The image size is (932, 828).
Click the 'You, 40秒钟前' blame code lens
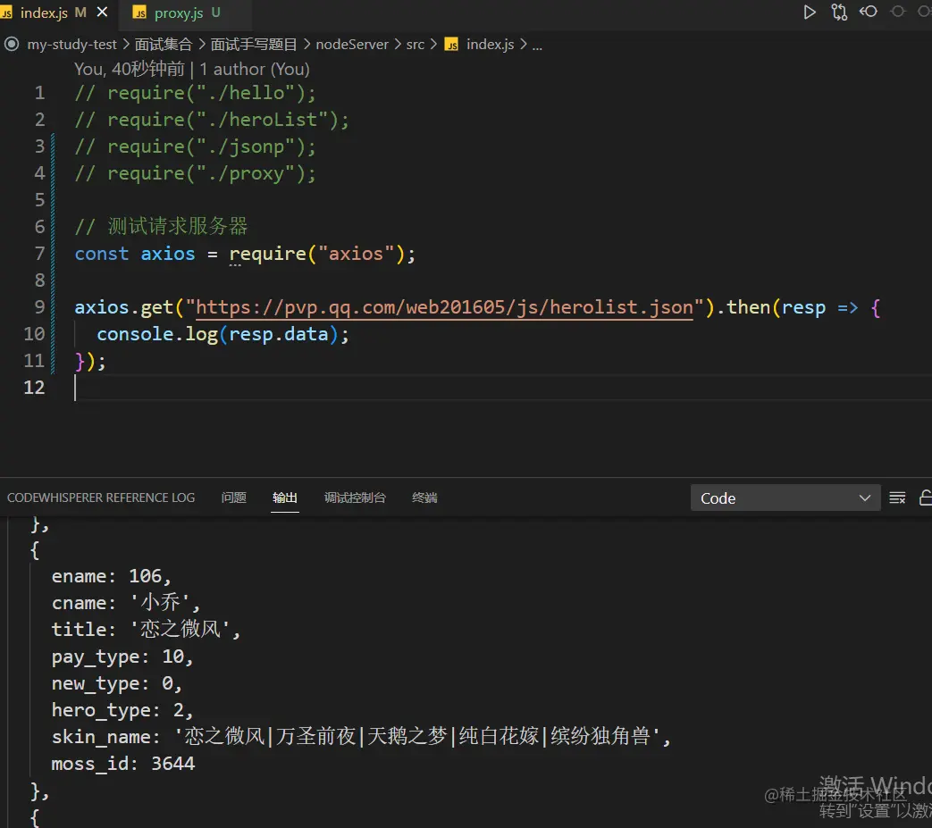[130, 70]
